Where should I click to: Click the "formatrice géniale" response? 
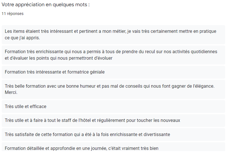tap(113, 72)
